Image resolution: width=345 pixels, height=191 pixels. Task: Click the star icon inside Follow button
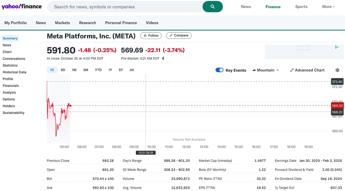coord(145,36)
